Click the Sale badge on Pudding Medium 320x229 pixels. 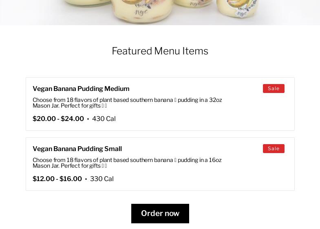pyautogui.click(x=274, y=89)
